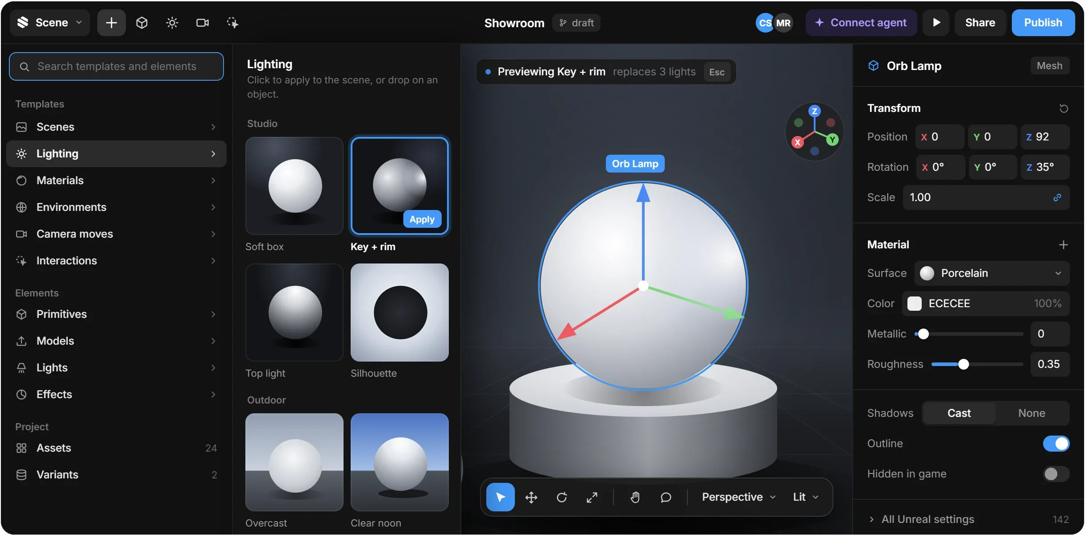1085x535 pixels.
Task: Enable the Hidden in game toggle
Action: point(1056,474)
